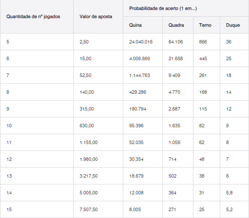The width and height of the screenshot is (249, 218).
Task: Select the 5,8 Duque cell
Action: pos(234,193)
